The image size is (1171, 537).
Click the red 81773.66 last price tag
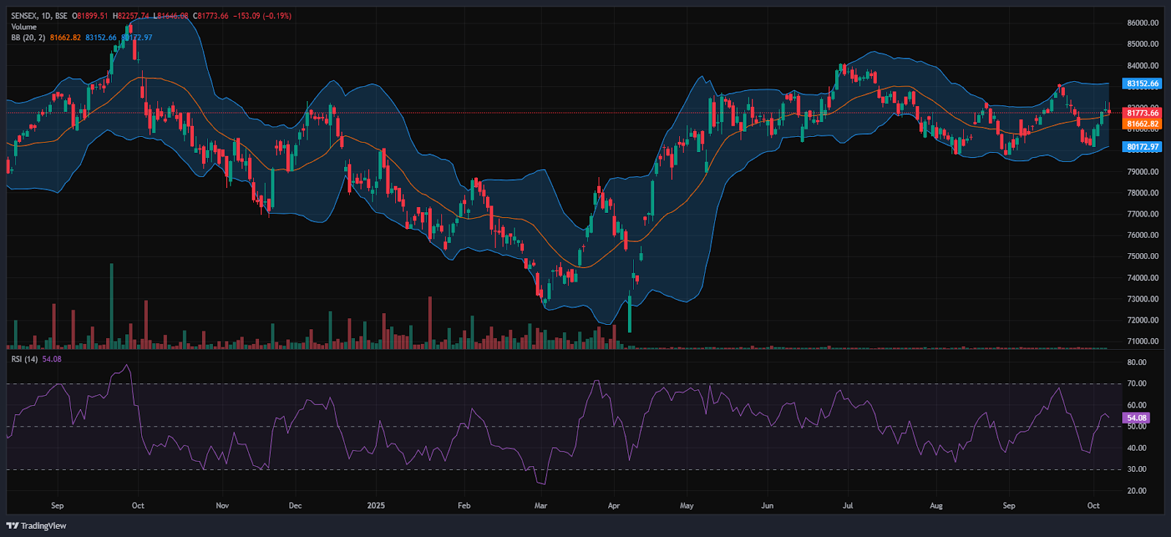click(1142, 113)
